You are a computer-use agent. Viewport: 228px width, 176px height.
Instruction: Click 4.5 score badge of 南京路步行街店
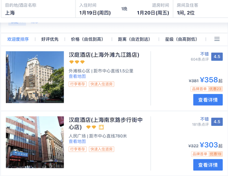pos(217,122)
